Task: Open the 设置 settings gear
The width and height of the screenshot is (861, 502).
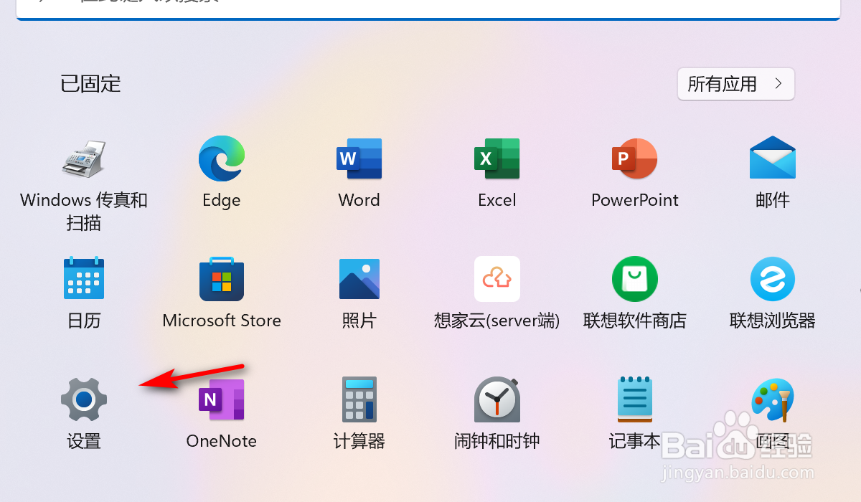Action: point(84,399)
